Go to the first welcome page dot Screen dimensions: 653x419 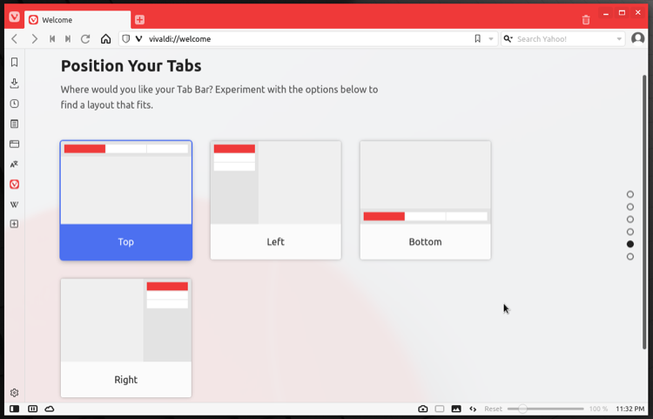coord(630,194)
